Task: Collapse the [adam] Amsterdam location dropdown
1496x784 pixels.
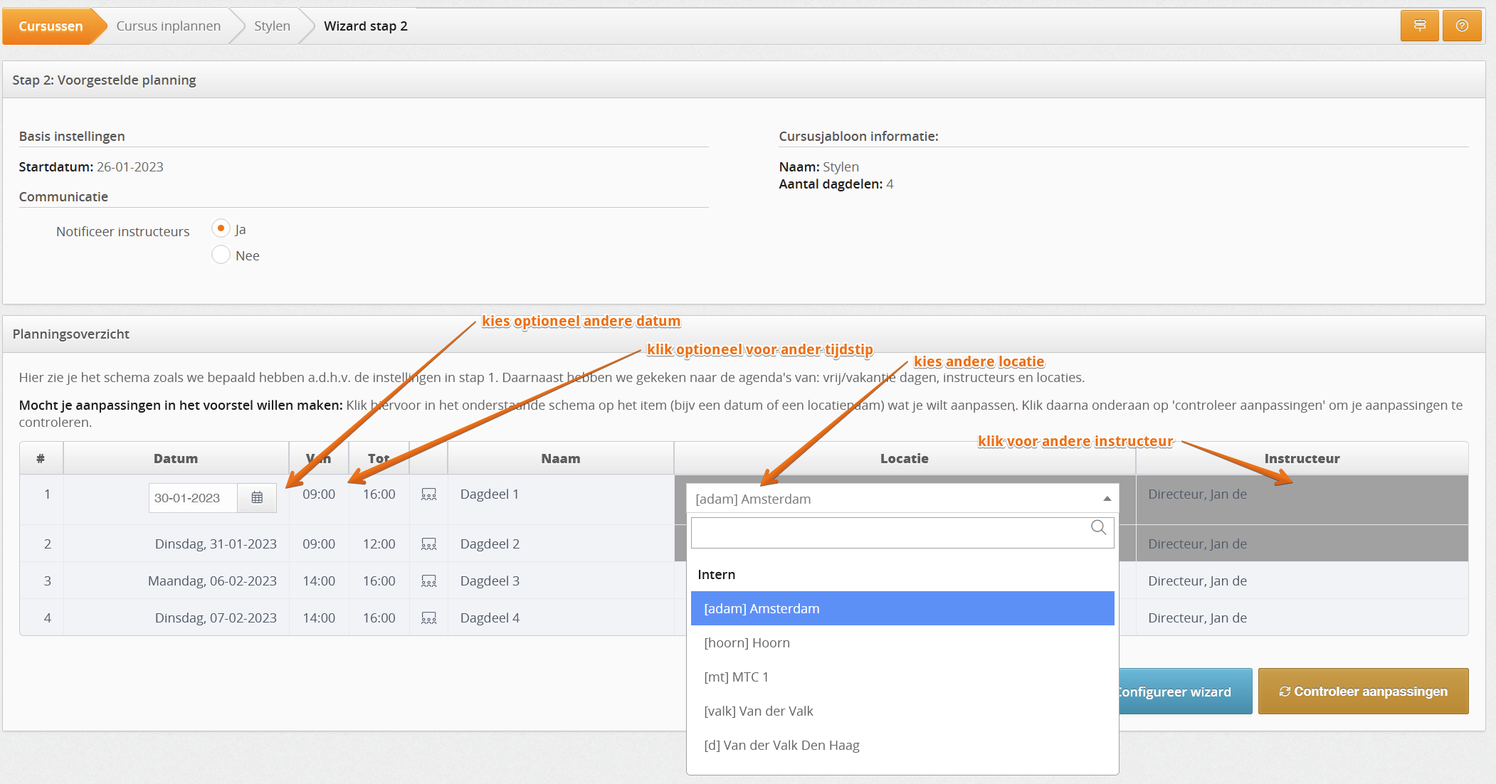Action: pyautogui.click(x=1107, y=499)
